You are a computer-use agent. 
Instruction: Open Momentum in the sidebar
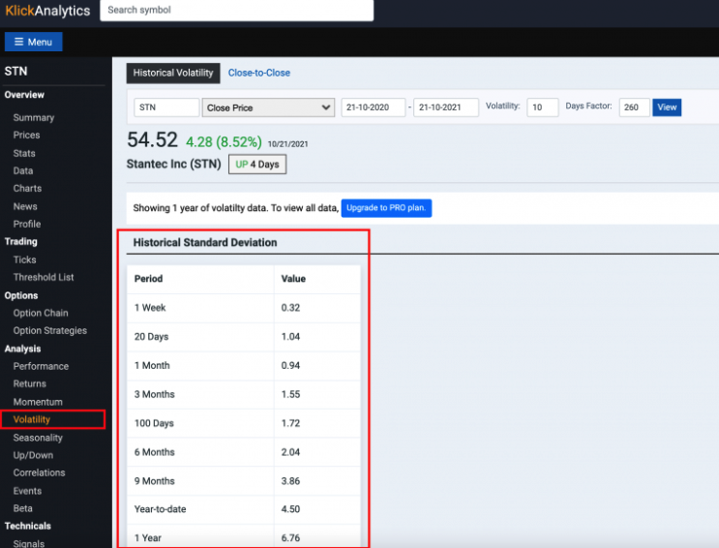point(38,402)
